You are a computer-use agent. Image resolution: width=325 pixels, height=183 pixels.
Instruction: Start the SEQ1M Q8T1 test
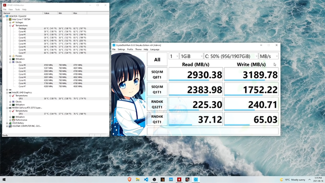(157, 74)
